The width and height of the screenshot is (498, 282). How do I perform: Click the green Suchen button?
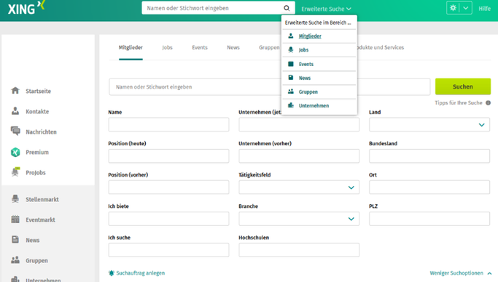pyautogui.click(x=463, y=86)
